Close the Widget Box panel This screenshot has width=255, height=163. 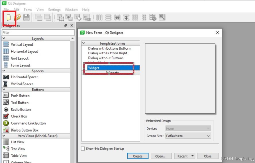pos(72,26)
